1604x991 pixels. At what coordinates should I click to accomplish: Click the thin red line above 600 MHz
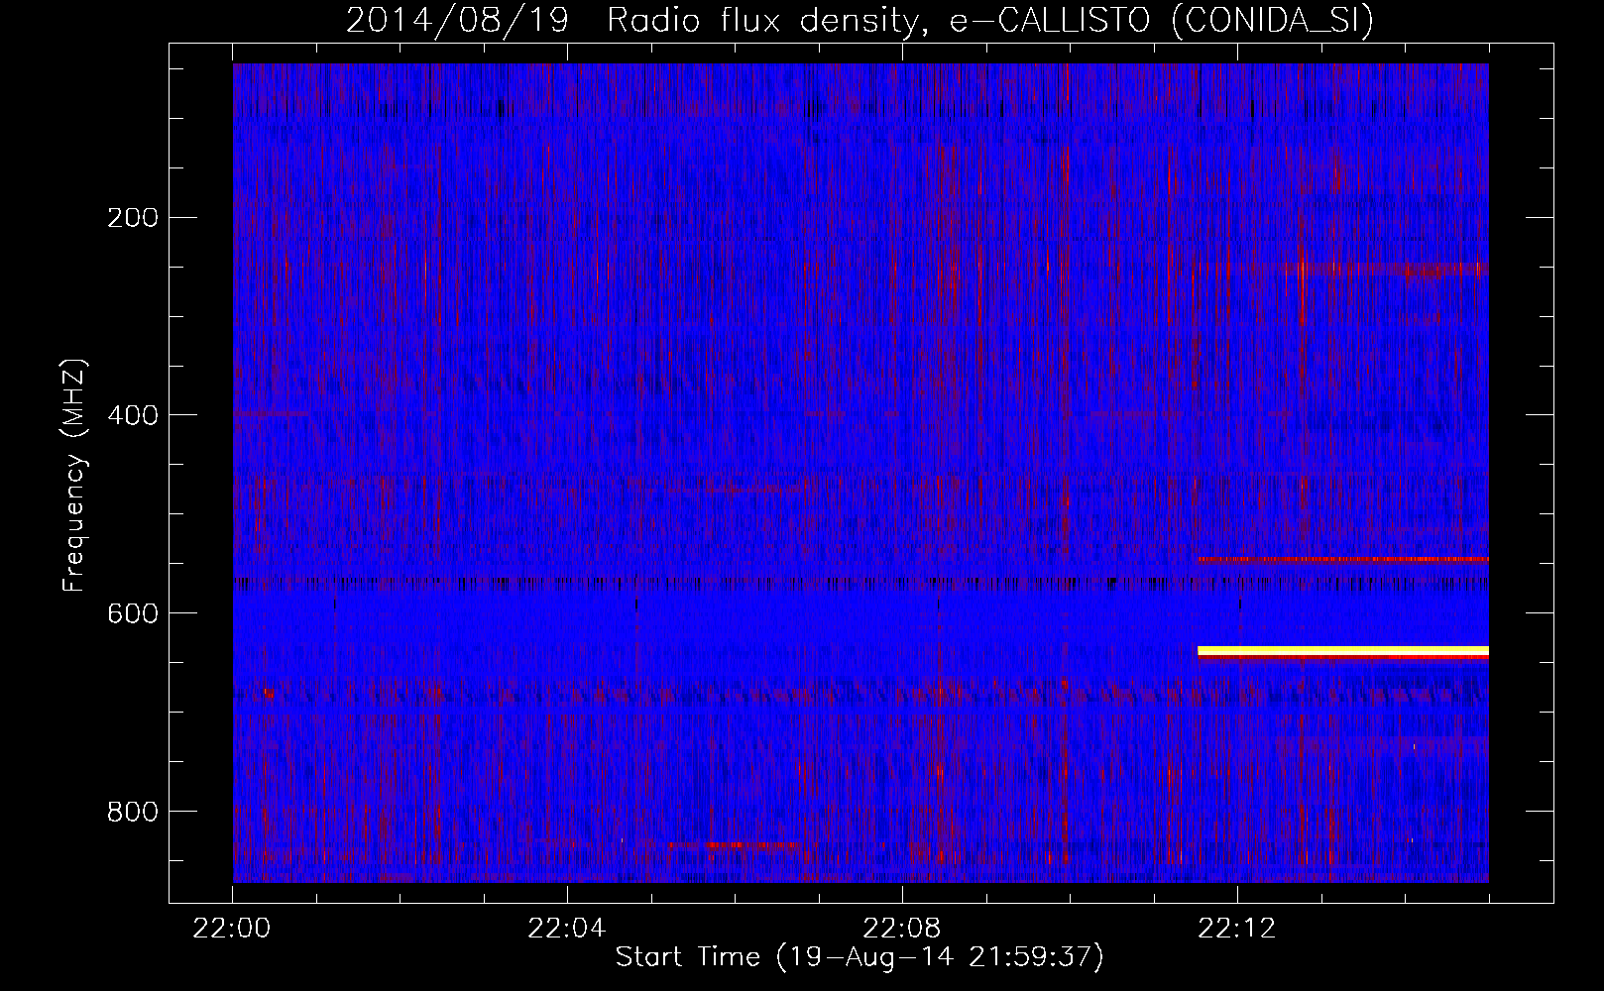point(1343,559)
